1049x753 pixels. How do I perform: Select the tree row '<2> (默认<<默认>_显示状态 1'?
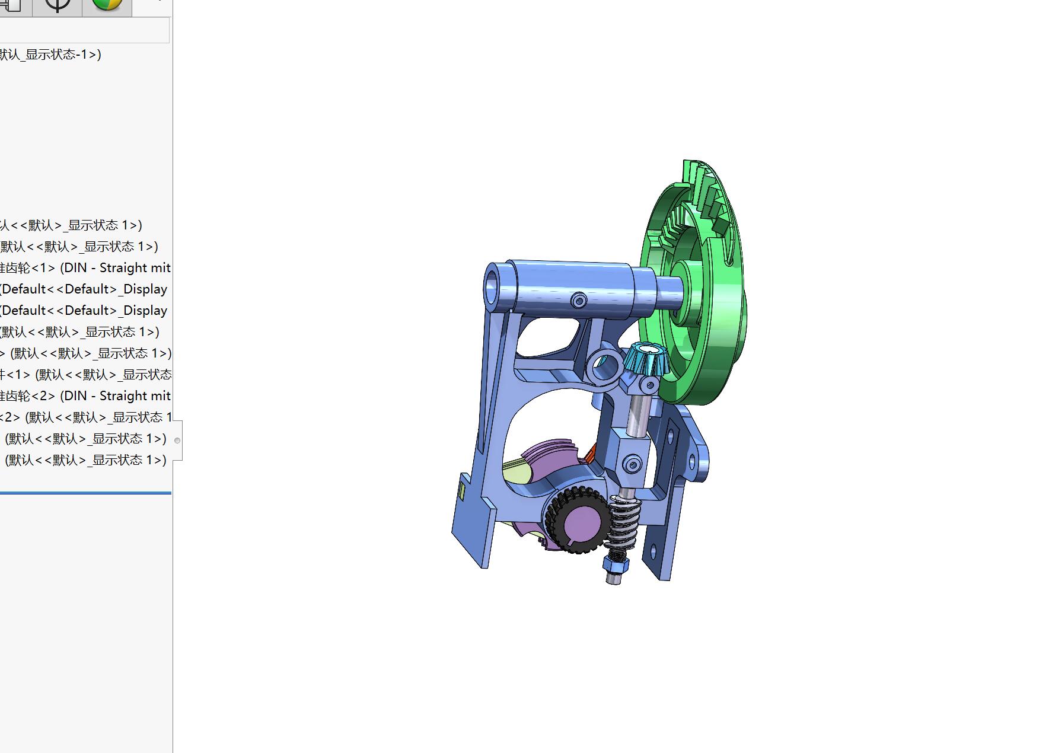coord(85,417)
